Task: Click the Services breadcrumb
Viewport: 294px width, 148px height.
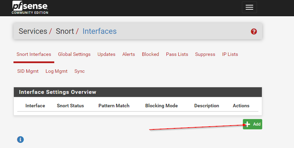Action: pos(33,31)
